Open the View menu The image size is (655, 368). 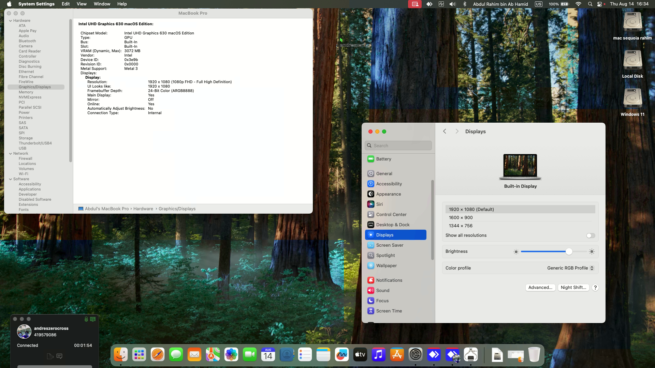point(82,4)
